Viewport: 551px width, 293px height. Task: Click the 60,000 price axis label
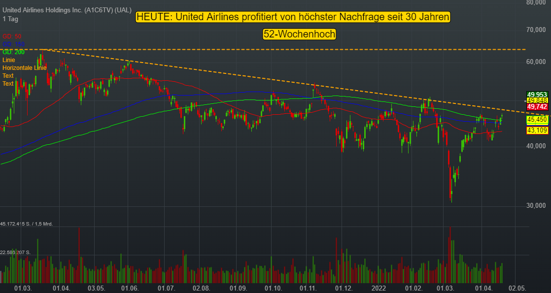click(x=536, y=62)
